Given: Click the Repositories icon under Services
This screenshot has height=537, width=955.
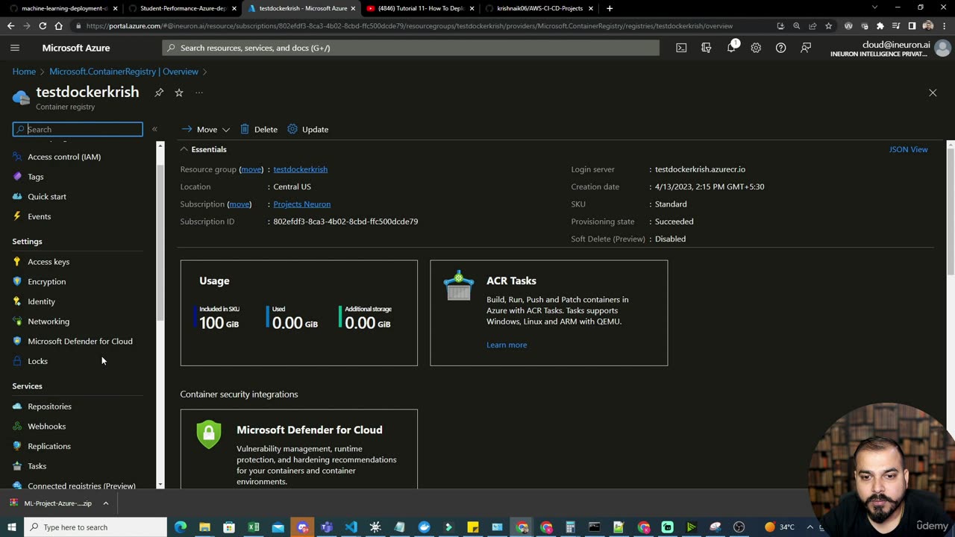Looking at the screenshot, I should pyautogui.click(x=17, y=406).
